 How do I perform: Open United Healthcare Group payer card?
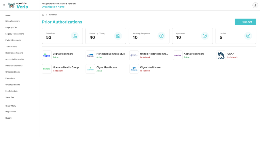154,54
